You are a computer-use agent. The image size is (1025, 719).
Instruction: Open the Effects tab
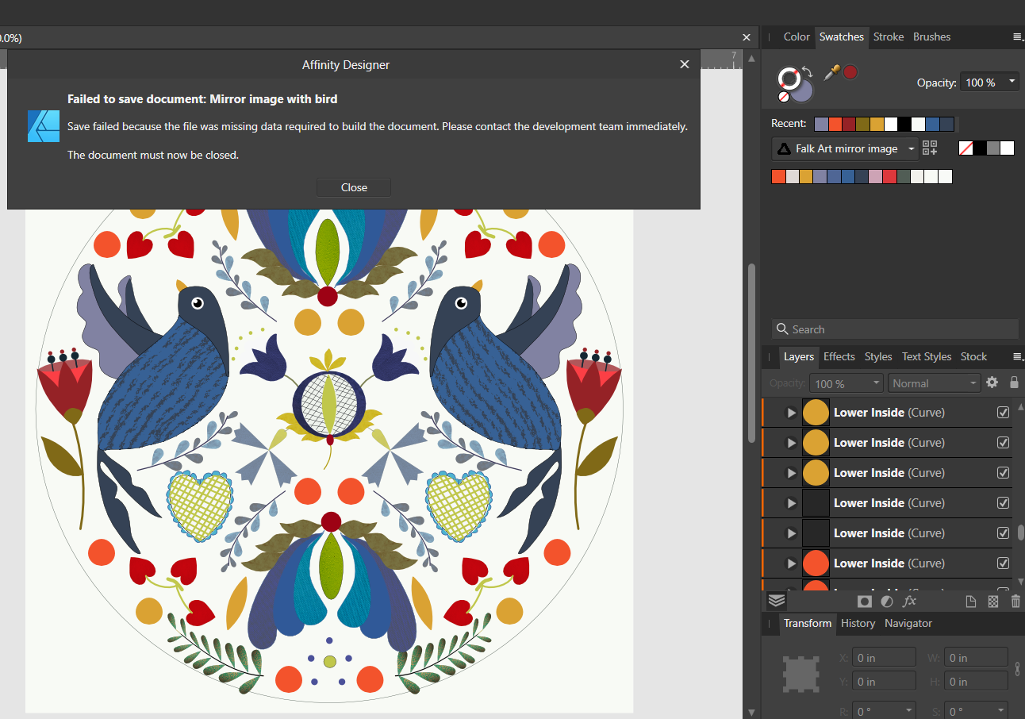pos(839,356)
